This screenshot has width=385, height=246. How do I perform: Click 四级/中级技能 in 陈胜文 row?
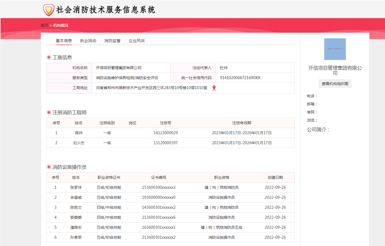109,207
